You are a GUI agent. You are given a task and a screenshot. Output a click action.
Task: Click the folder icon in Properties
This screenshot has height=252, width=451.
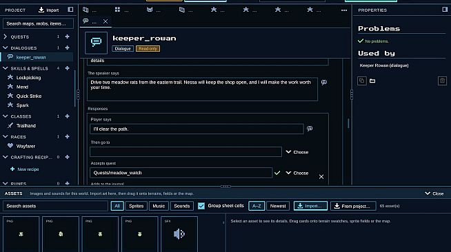click(372, 81)
